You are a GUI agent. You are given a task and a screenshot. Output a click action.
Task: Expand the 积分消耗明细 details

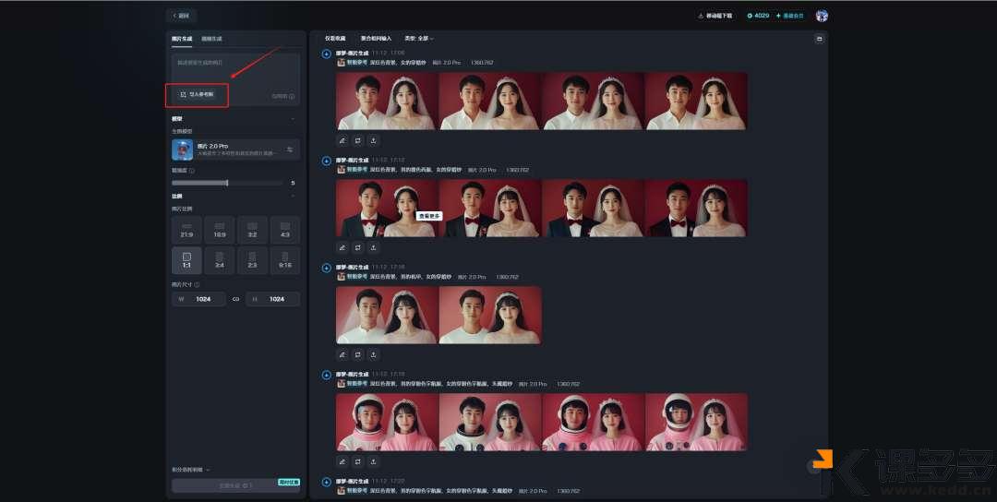pos(190,470)
